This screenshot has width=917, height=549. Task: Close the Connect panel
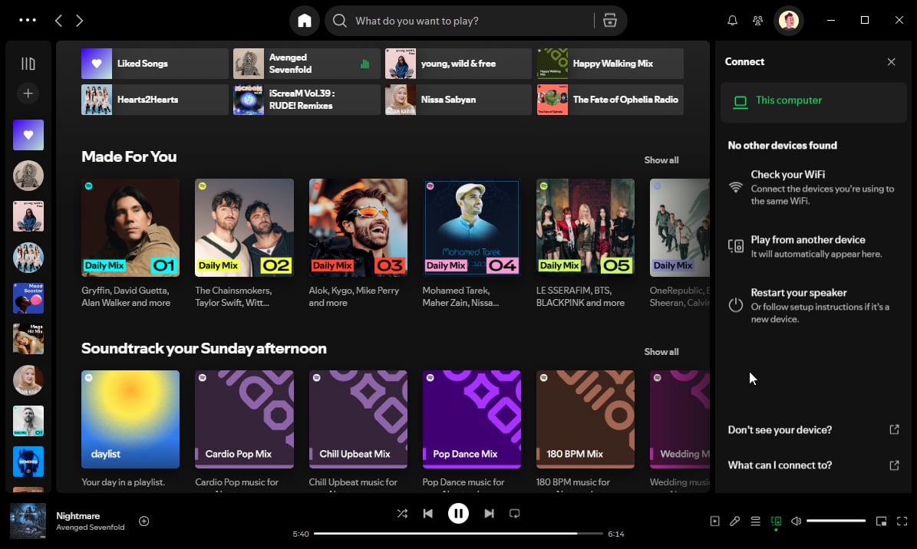(891, 62)
